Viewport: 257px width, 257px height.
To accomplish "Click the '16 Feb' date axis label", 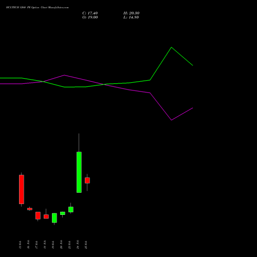I will (28, 245).
